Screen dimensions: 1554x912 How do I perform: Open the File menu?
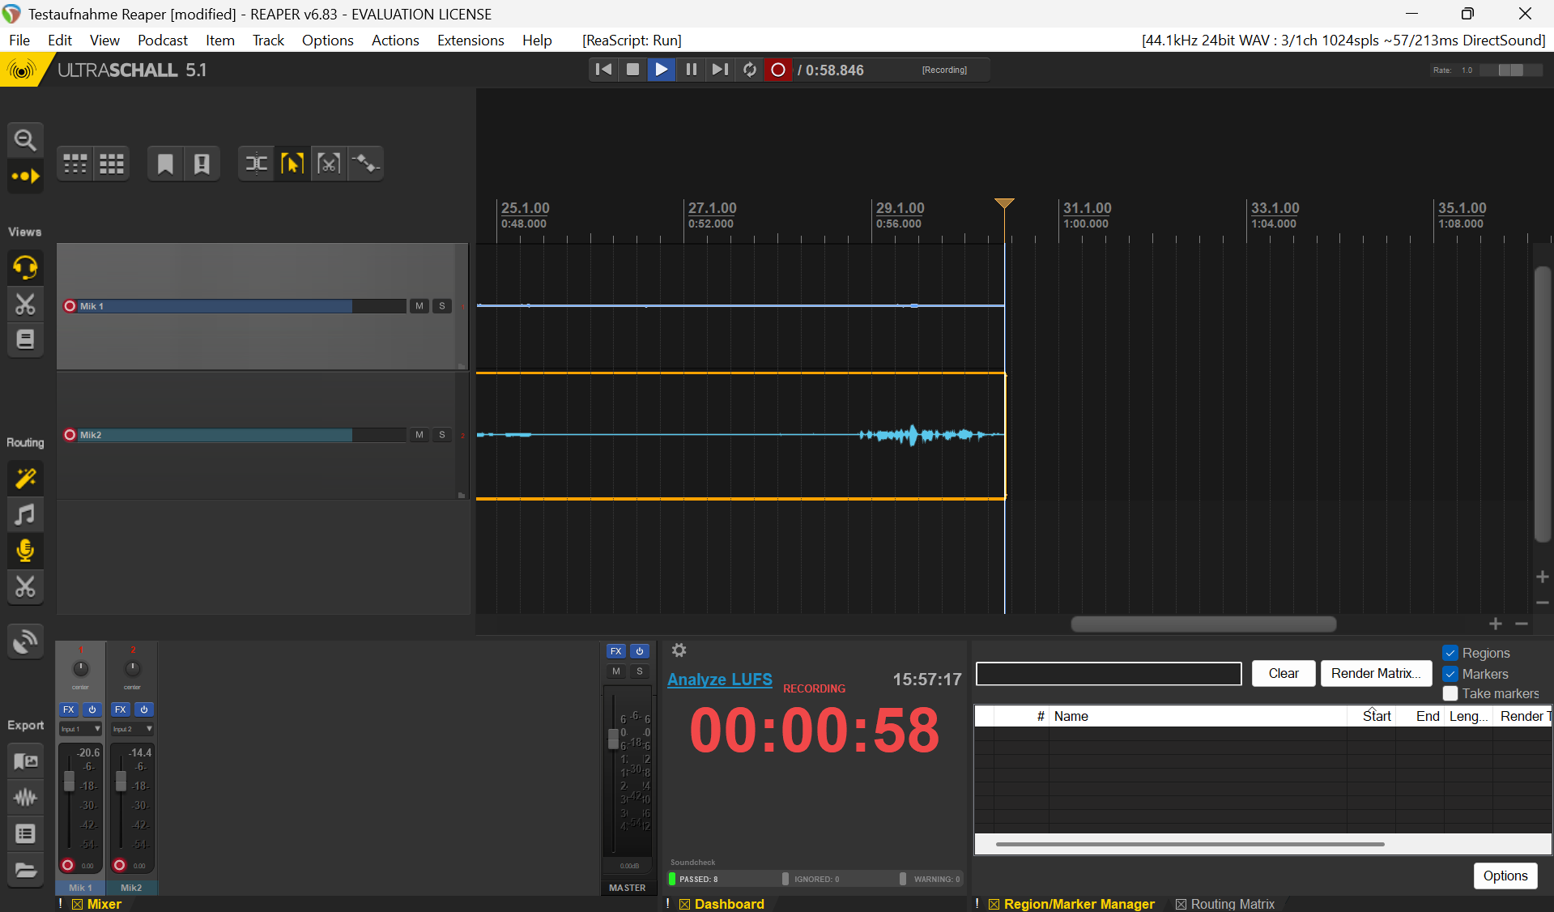(x=19, y=40)
